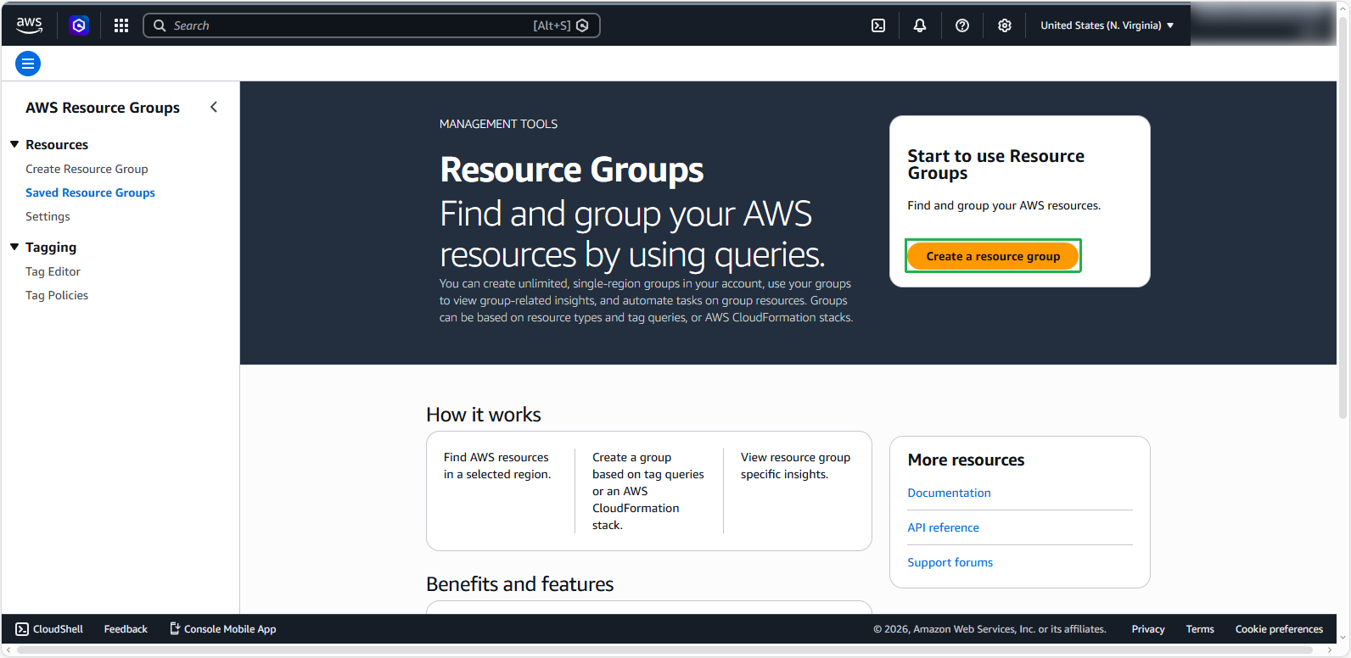Open Settings in the sidebar
This screenshot has height=658, width=1351.
[48, 216]
